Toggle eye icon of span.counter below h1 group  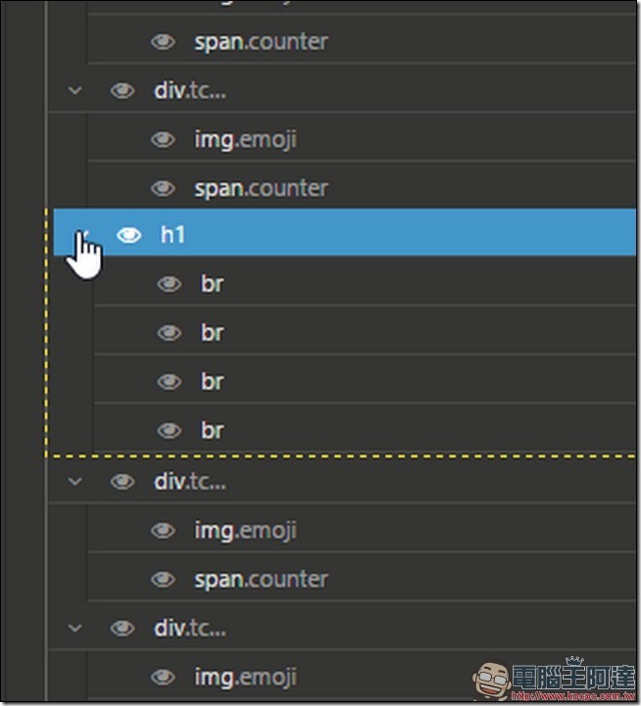point(163,579)
